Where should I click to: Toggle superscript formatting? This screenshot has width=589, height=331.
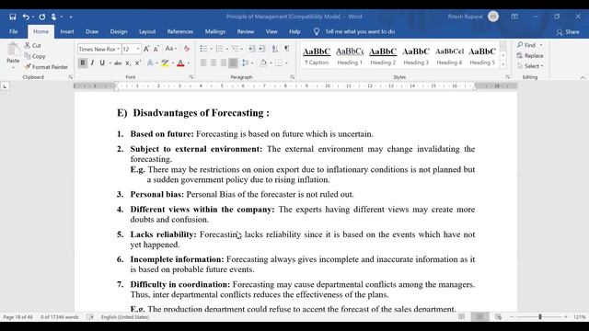point(138,63)
